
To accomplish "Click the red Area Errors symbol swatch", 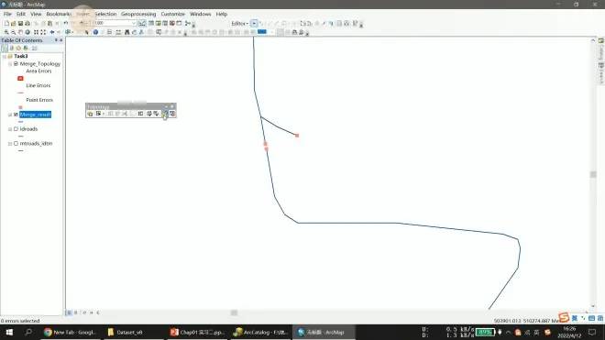I will click(20, 78).
